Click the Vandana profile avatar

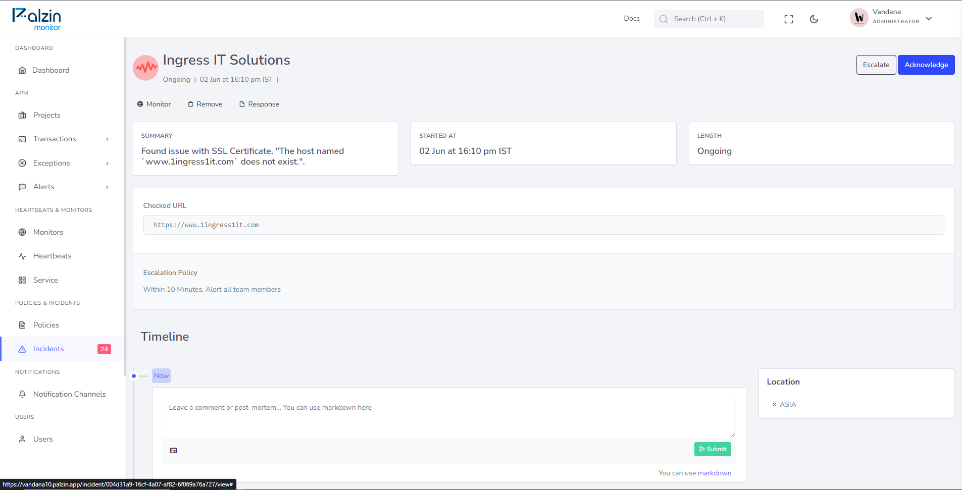point(859,18)
